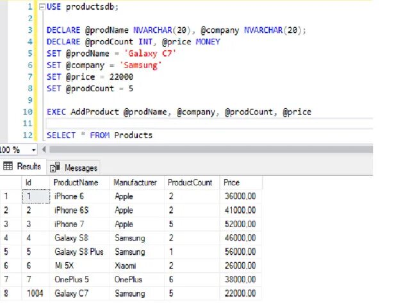This screenshot has height=308, width=410.
Task: Click the Results grid icon
Action: 8,166
